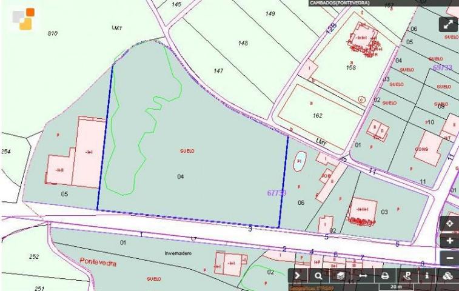Open the information tool
Image resolution: width=459 pixels, height=291 pixels.
pyautogui.click(x=427, y=275)
